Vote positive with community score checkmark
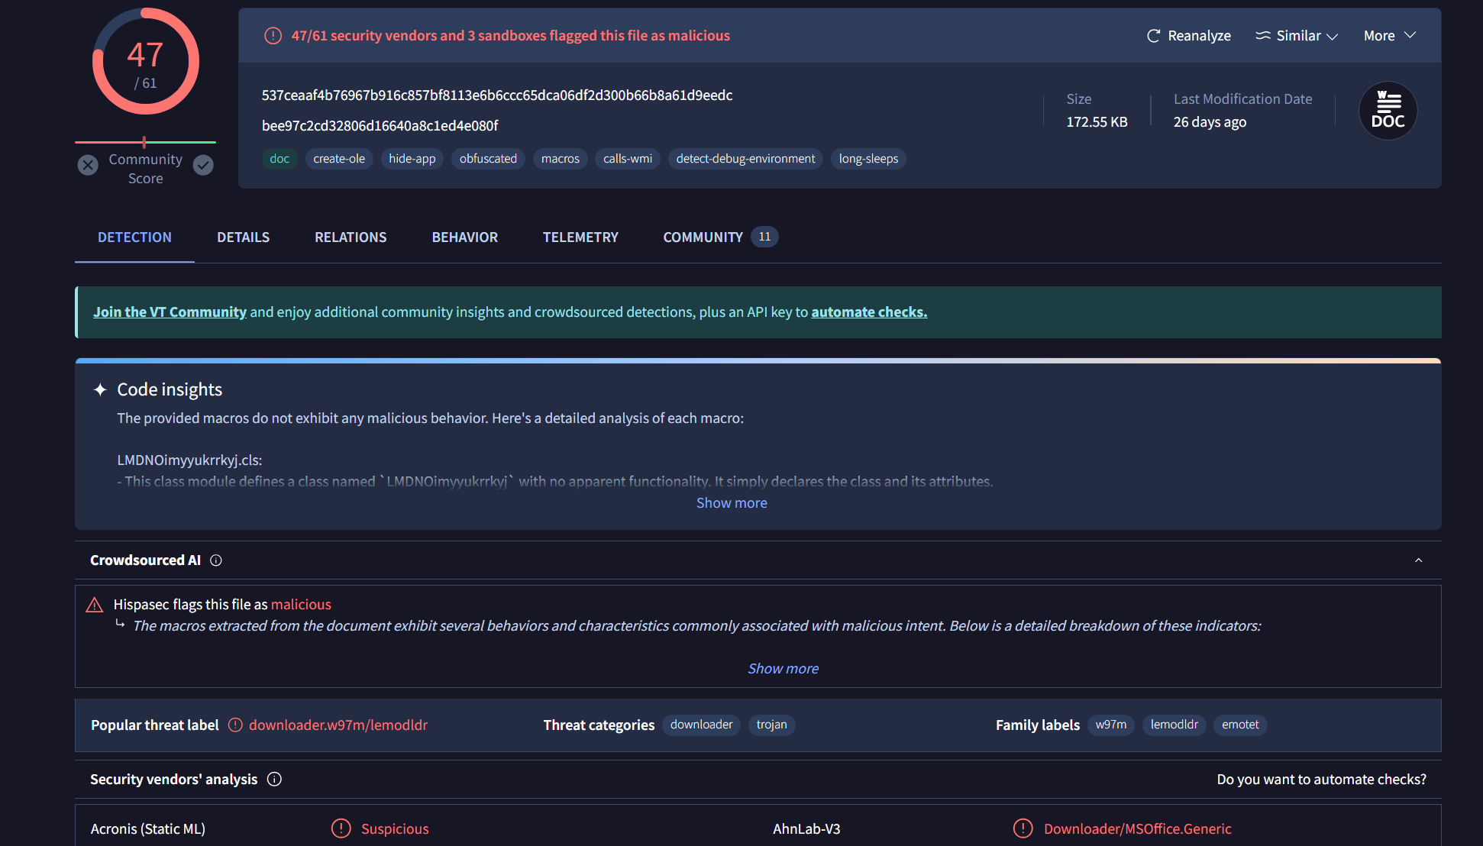Viewport: 1483px width, 846px height. click(203, 165)
